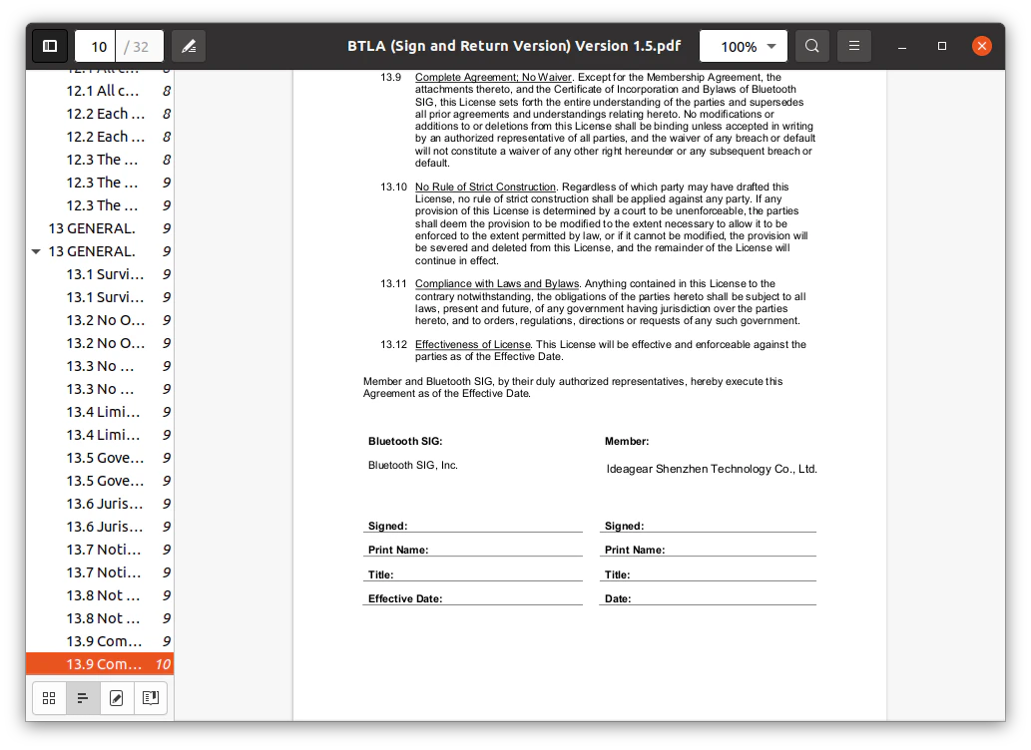Select the outline view sidebar icon
The image size is (1031, 750).
[x=83, y=697]
